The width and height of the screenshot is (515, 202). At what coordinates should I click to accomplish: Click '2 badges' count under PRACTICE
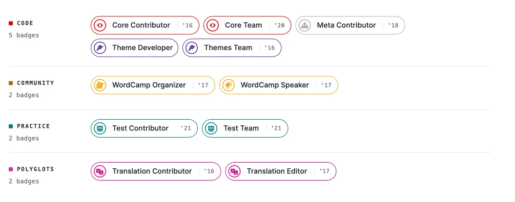24,138
